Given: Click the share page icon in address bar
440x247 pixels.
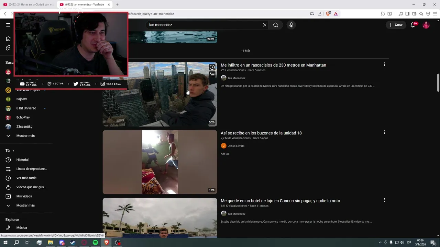Looking at the screenshot, I should pyautogui.click(x=320, y=14).
